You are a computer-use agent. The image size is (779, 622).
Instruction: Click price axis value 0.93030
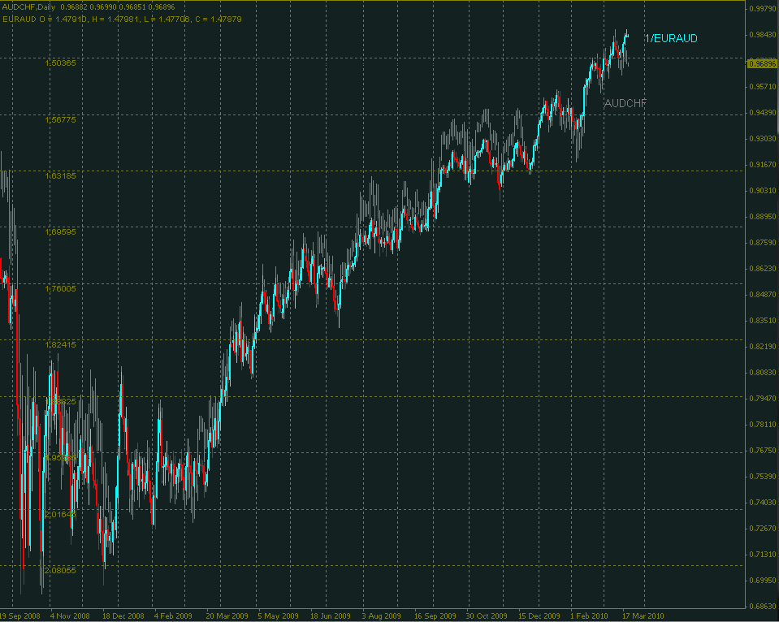coord(763,139)
